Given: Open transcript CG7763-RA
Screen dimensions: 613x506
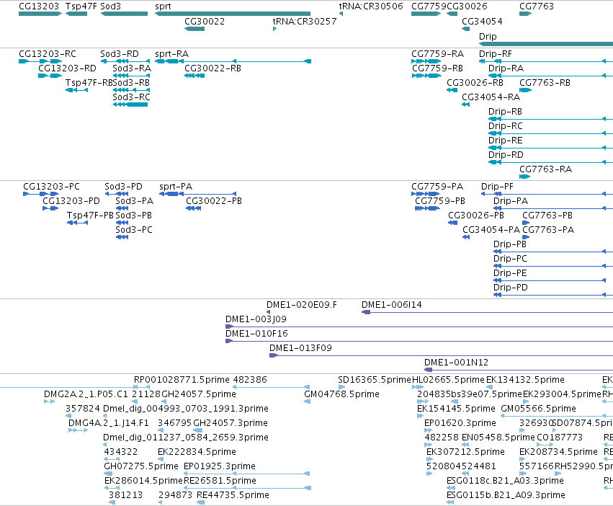Looking at the screenshot, I should click(x=545, y=169).
